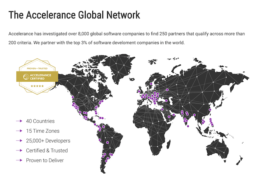
Task: Click the text 15 Time Zones
Action: (x=43, y=131)
